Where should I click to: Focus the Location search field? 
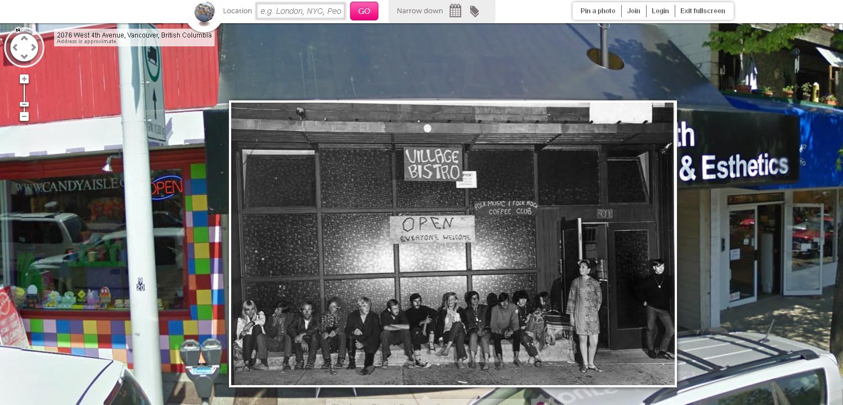[301, 11]
